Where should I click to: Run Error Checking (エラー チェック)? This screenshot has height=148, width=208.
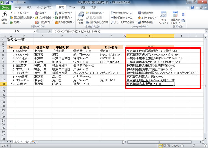(147, 17)
